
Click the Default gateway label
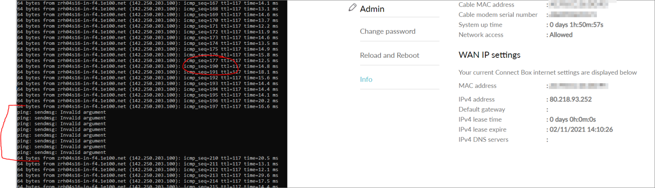point(481,110)
